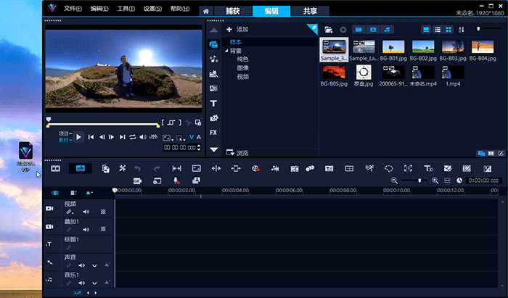Image resolution: width=508 pixels, height=298 pixels.
Task: Click the Undo arrow in timeline toolbar
Action: 137,168
